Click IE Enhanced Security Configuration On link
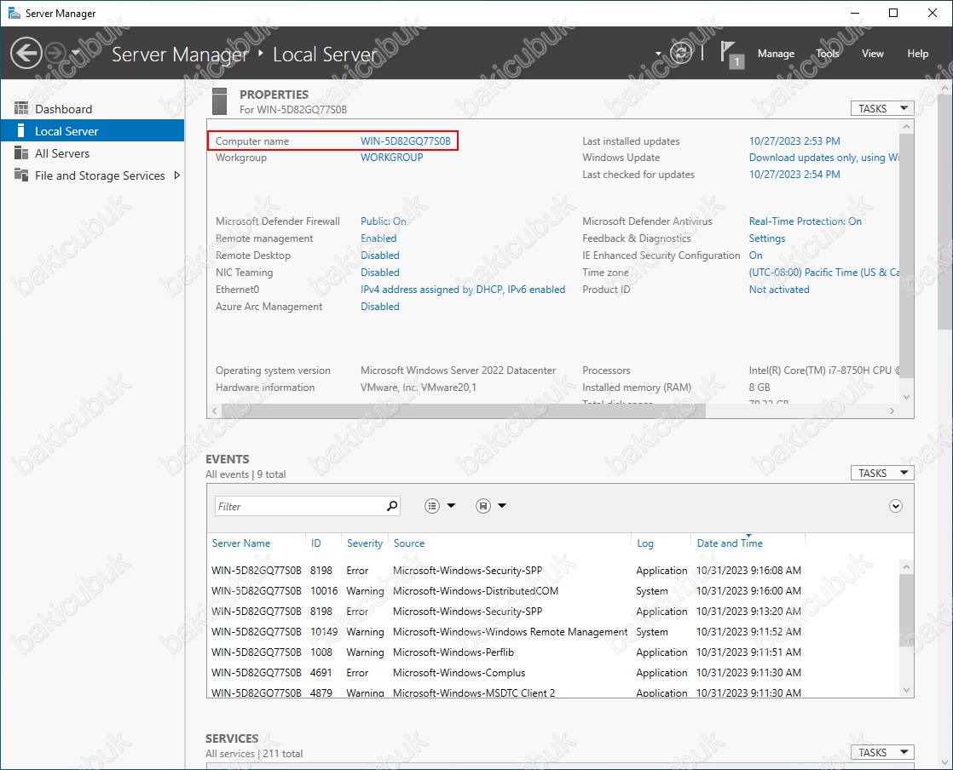Image resolution: width=953 pixels, height=770 pixels. tap(755, 255)
